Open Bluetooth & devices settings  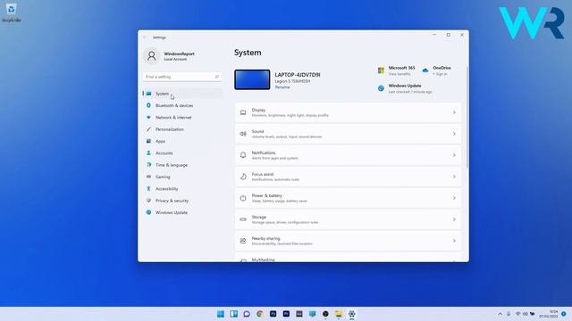pos(182,105)
